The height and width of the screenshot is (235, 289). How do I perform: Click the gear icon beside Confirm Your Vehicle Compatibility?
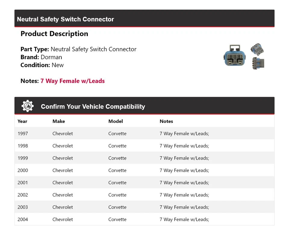coord(28,106)
